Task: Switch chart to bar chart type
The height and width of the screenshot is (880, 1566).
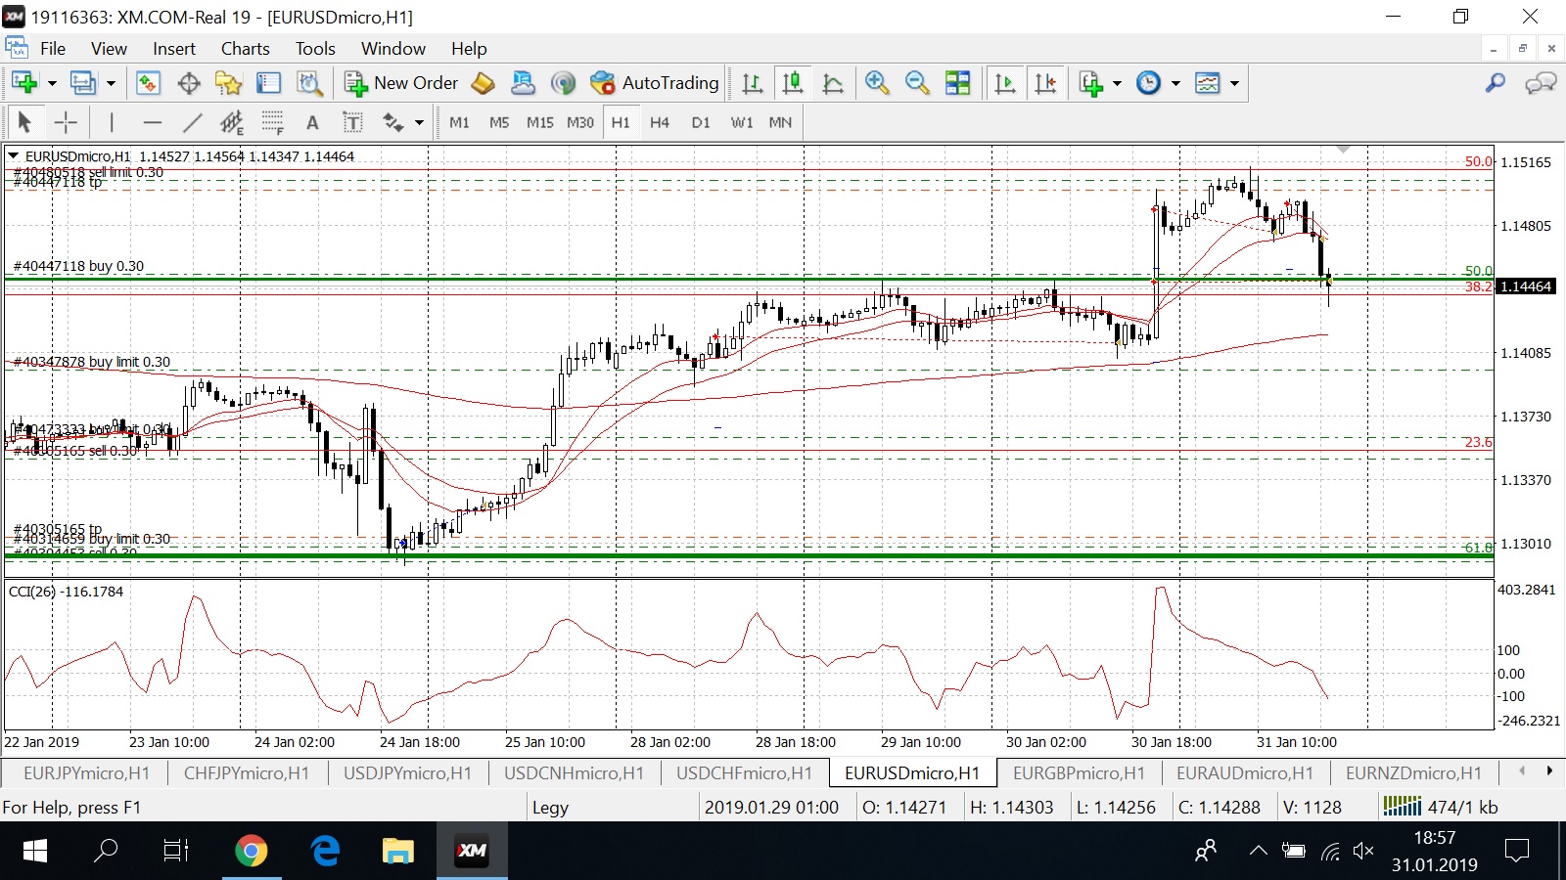Action: (753, 83)
